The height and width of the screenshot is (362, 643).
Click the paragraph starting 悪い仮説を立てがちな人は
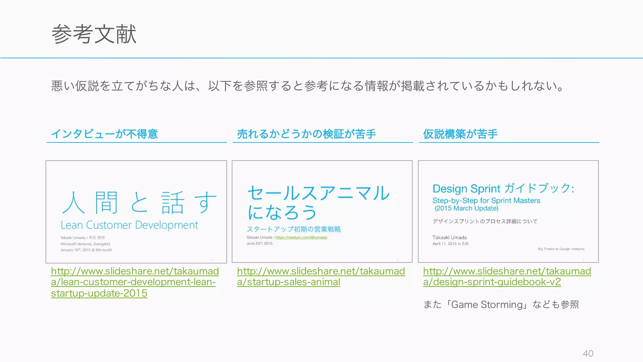point(308,86)
